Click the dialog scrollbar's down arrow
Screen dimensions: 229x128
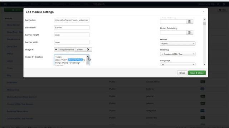click(x=204, y=64)
